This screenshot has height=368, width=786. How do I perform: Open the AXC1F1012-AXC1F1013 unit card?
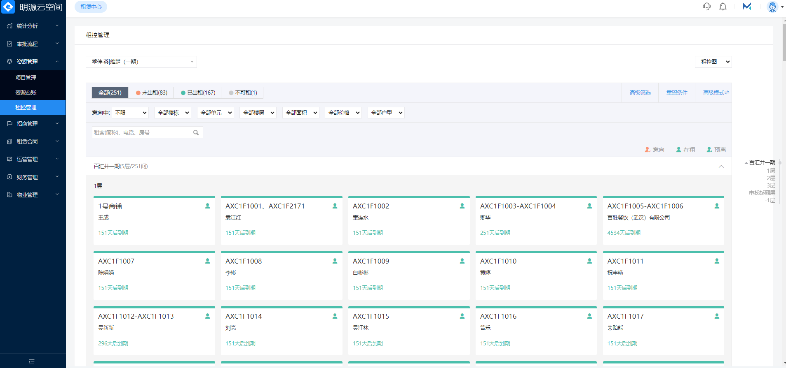point(154,331)
